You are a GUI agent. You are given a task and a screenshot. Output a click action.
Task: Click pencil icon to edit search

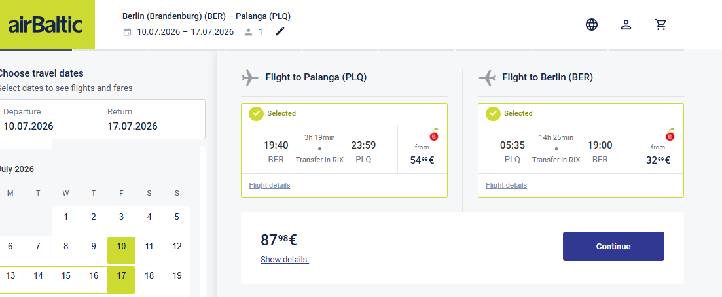click(280, 31)
